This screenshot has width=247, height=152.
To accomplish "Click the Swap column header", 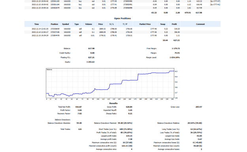I will point(163,24).
